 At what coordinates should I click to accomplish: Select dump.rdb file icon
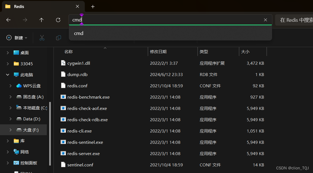tap(63, 74)
